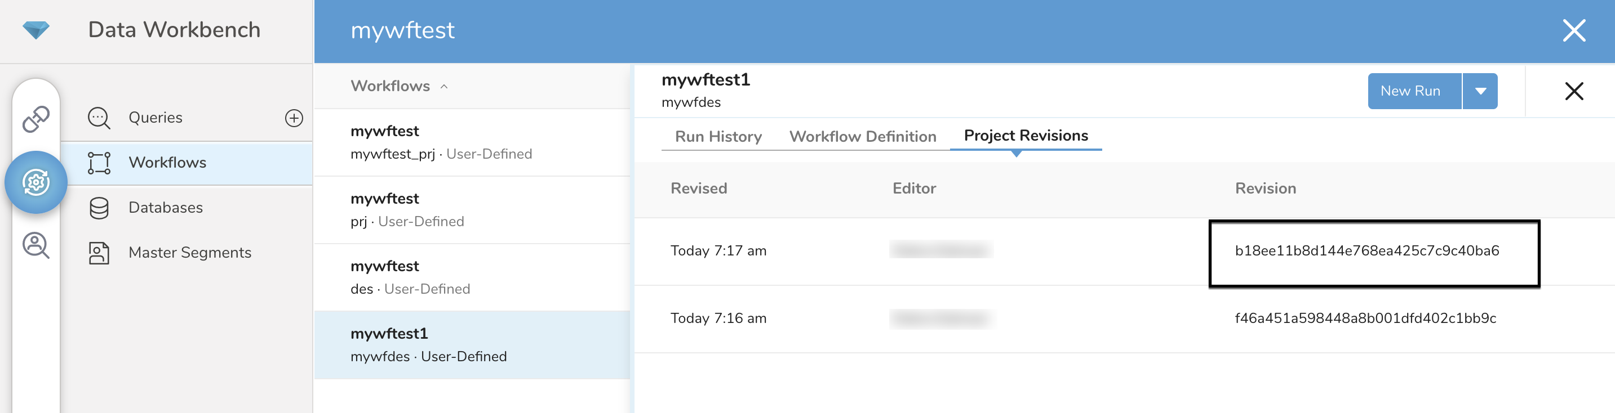Click the Databases cylinder icon
Screen dimensions: 1615x413
(x=99, y=208)
